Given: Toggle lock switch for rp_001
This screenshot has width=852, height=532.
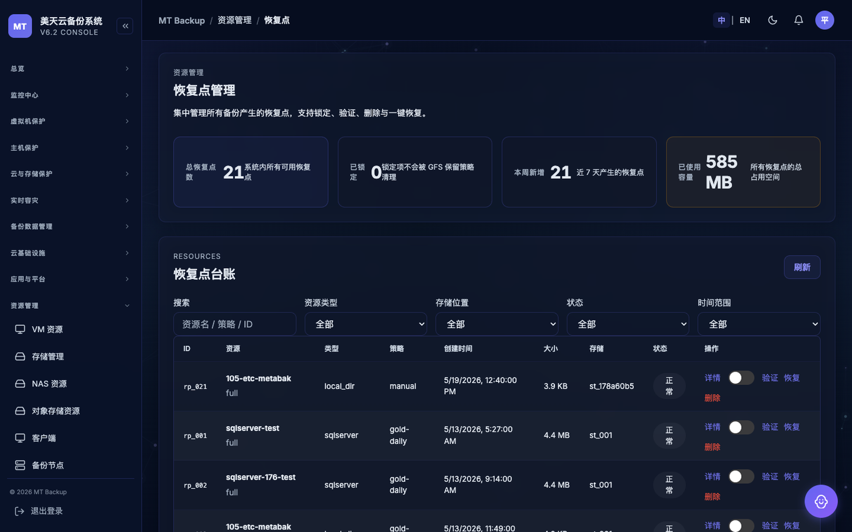Looking at the screenshot, I should click(x=741, y=427).
